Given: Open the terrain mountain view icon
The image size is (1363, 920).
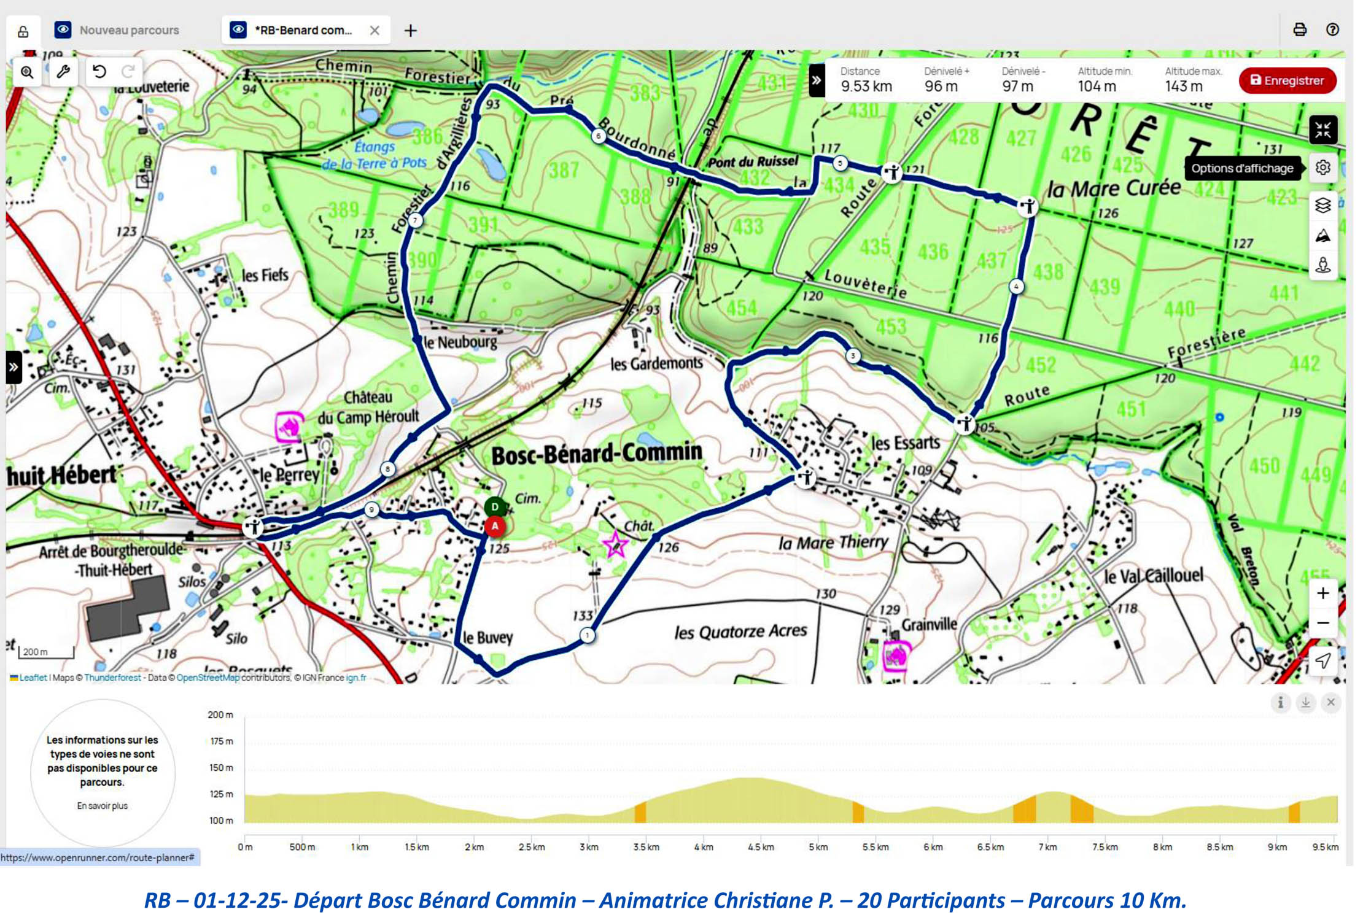Looking at the screenshot, I should (1322, 236).
